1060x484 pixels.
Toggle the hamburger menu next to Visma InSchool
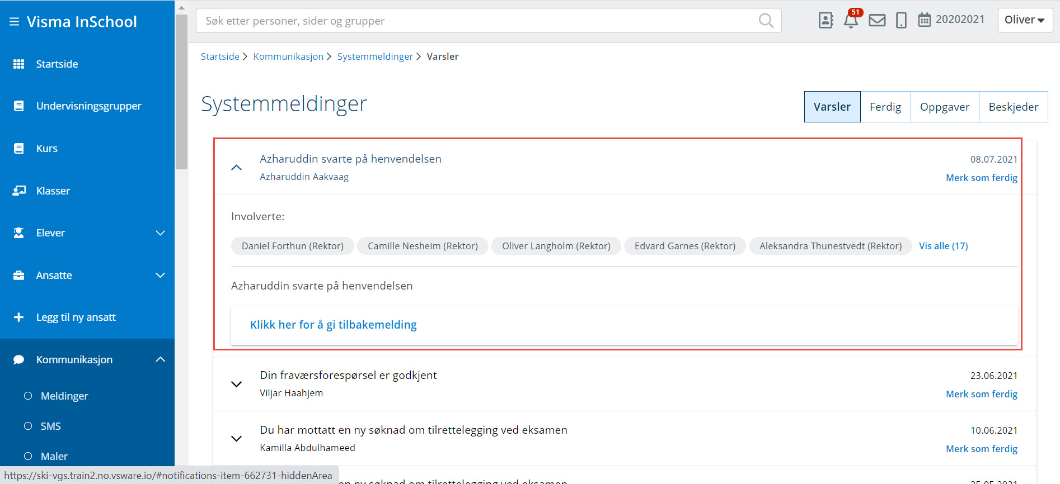click(x=15, y=22)
